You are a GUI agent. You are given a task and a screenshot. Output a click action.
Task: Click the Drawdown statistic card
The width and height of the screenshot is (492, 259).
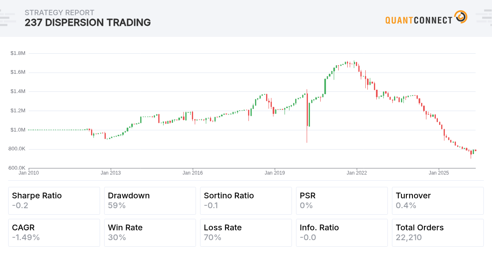pyautogui.click(x=150, y=201)
